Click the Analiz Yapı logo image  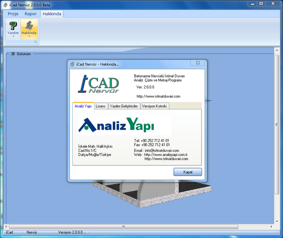pyautogui.click(x=124, y=125)
